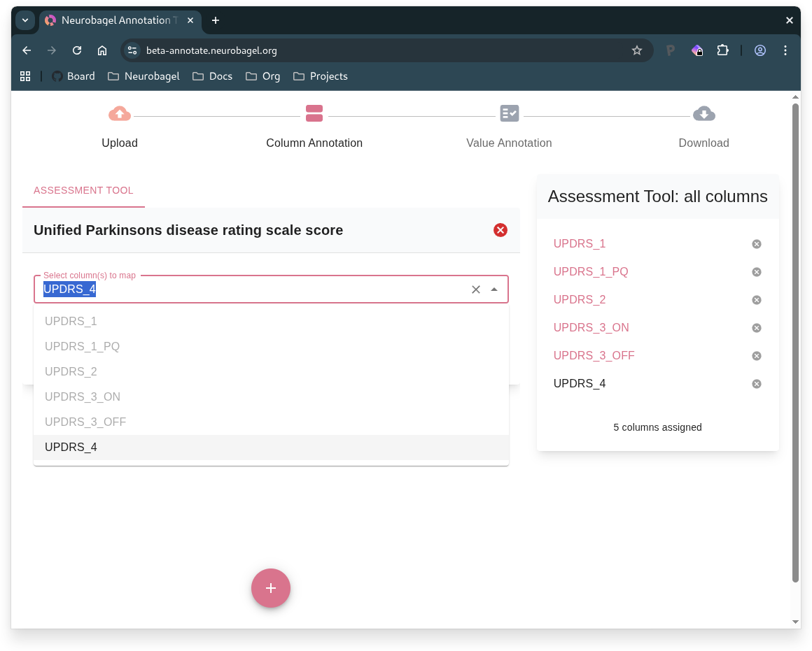
Task: Remove UPDRS_4 from assigned columns
Action: [756, 383]
